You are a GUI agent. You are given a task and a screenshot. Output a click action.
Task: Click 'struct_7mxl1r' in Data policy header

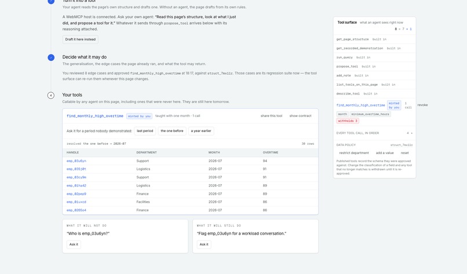(402, 145)
